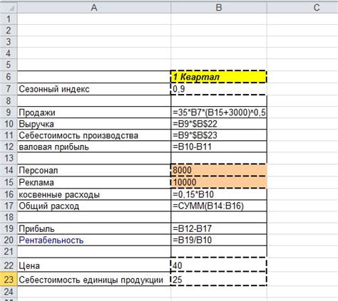
Task: Select row 6 header
Action: (9, 77)
